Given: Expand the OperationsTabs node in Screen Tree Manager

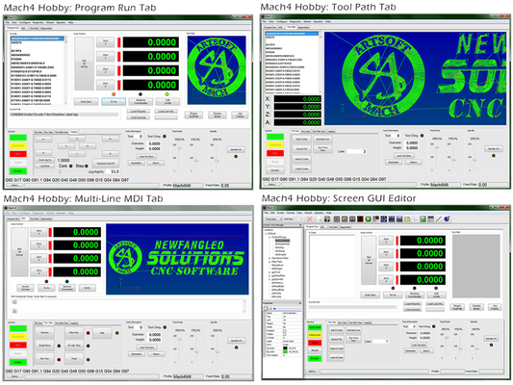Looking at the screenshot, I should (269, 258).
